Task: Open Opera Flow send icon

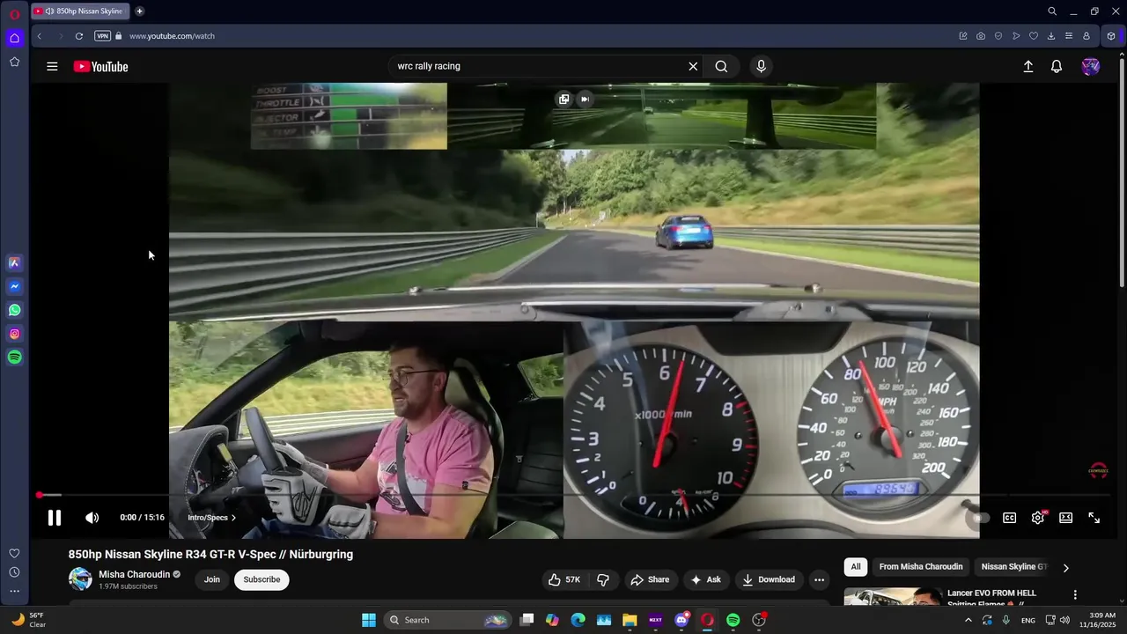Action: tap(1016, 36)
